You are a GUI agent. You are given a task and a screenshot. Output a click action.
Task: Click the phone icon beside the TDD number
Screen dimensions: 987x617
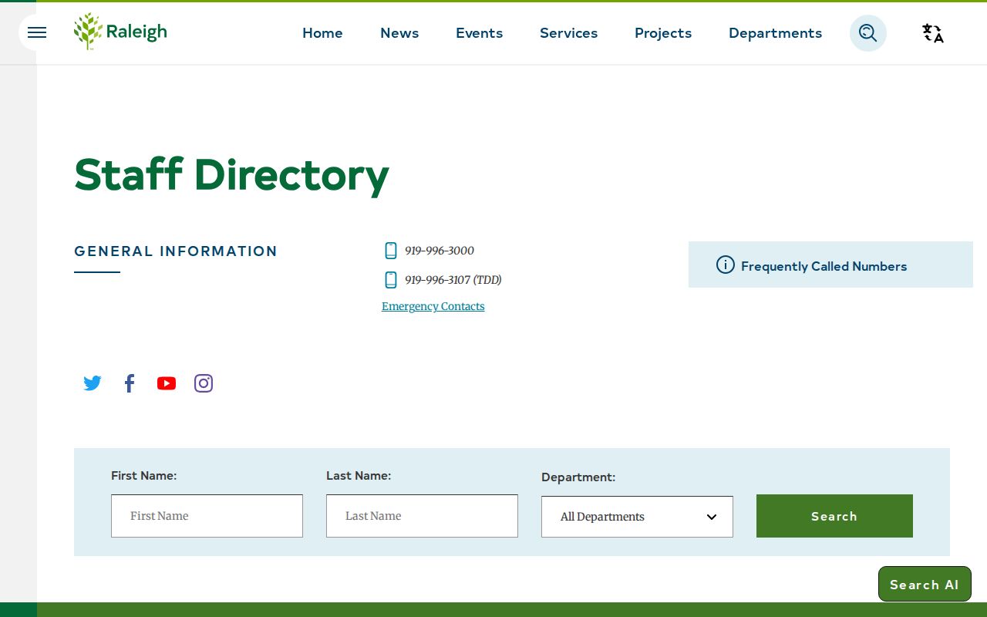click(391, 280)
